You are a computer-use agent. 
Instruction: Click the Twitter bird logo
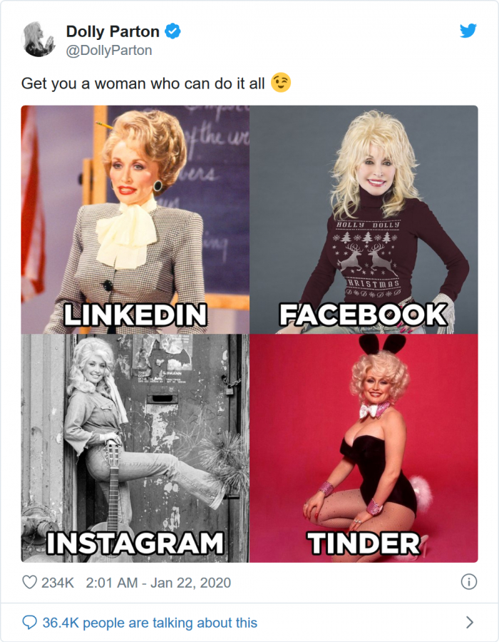click(468, 31)
